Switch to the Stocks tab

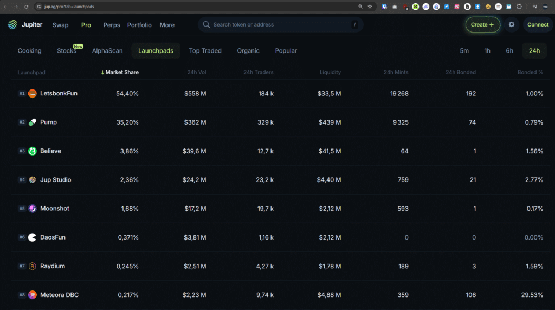pos(67,50)
